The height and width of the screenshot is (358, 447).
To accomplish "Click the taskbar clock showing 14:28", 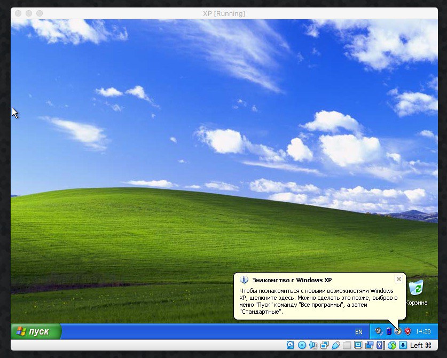I will point(423,331).
